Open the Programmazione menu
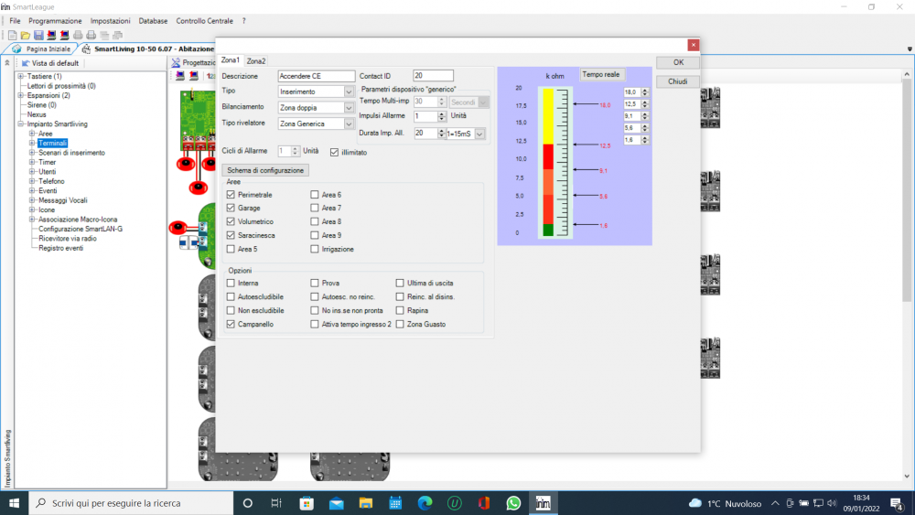 point(55,20)
